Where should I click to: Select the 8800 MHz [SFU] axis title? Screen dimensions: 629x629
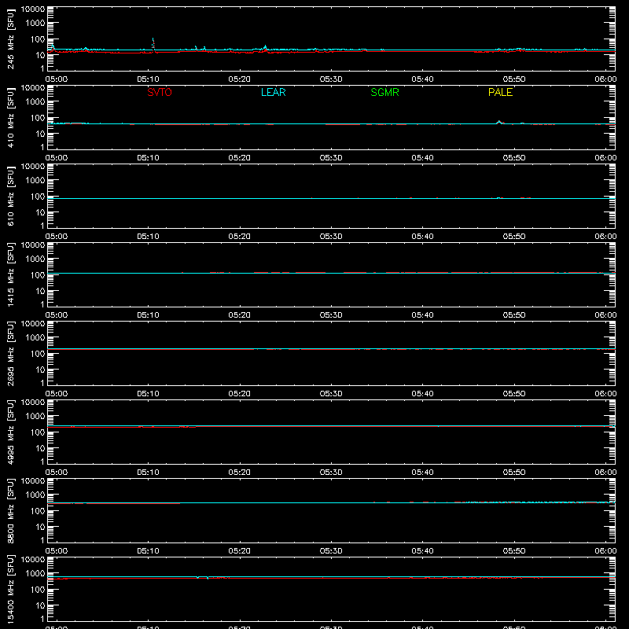coord(11,510)
